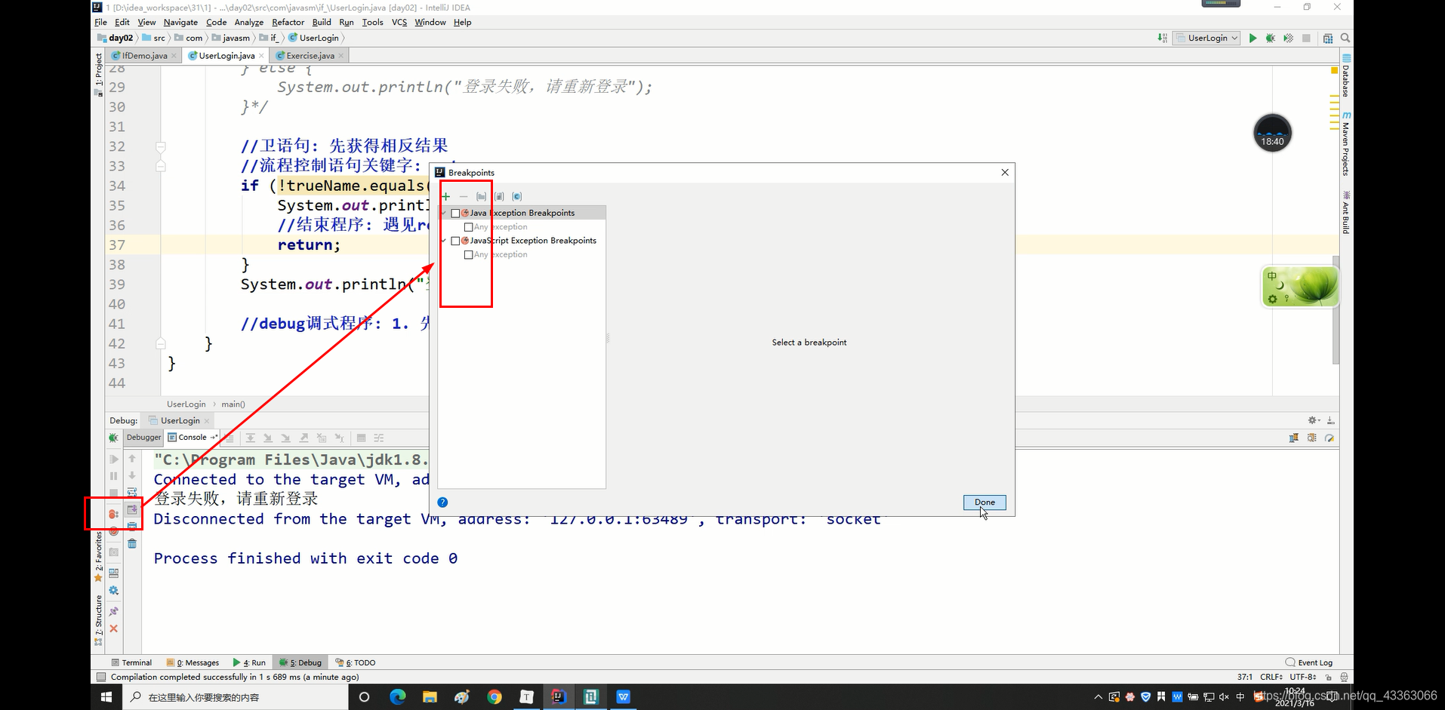This screenshot has width=1445, height=710.
Task: Open 0: Messages tool window
Action: click(193, 662)
